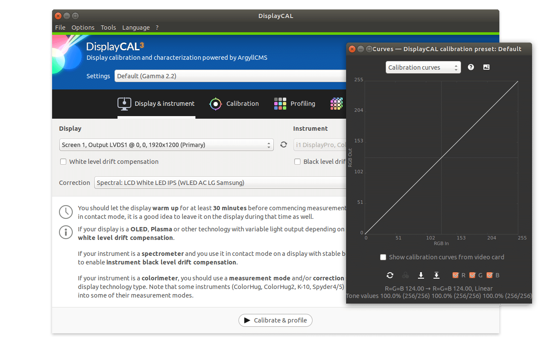Image resolution: width=551 pixels, height=344 pixels.
Task: Close the Curves window
Action: point(352,49)
